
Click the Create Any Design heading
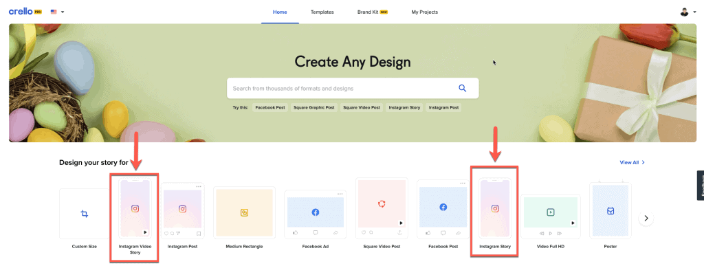(x=353, y=61)
